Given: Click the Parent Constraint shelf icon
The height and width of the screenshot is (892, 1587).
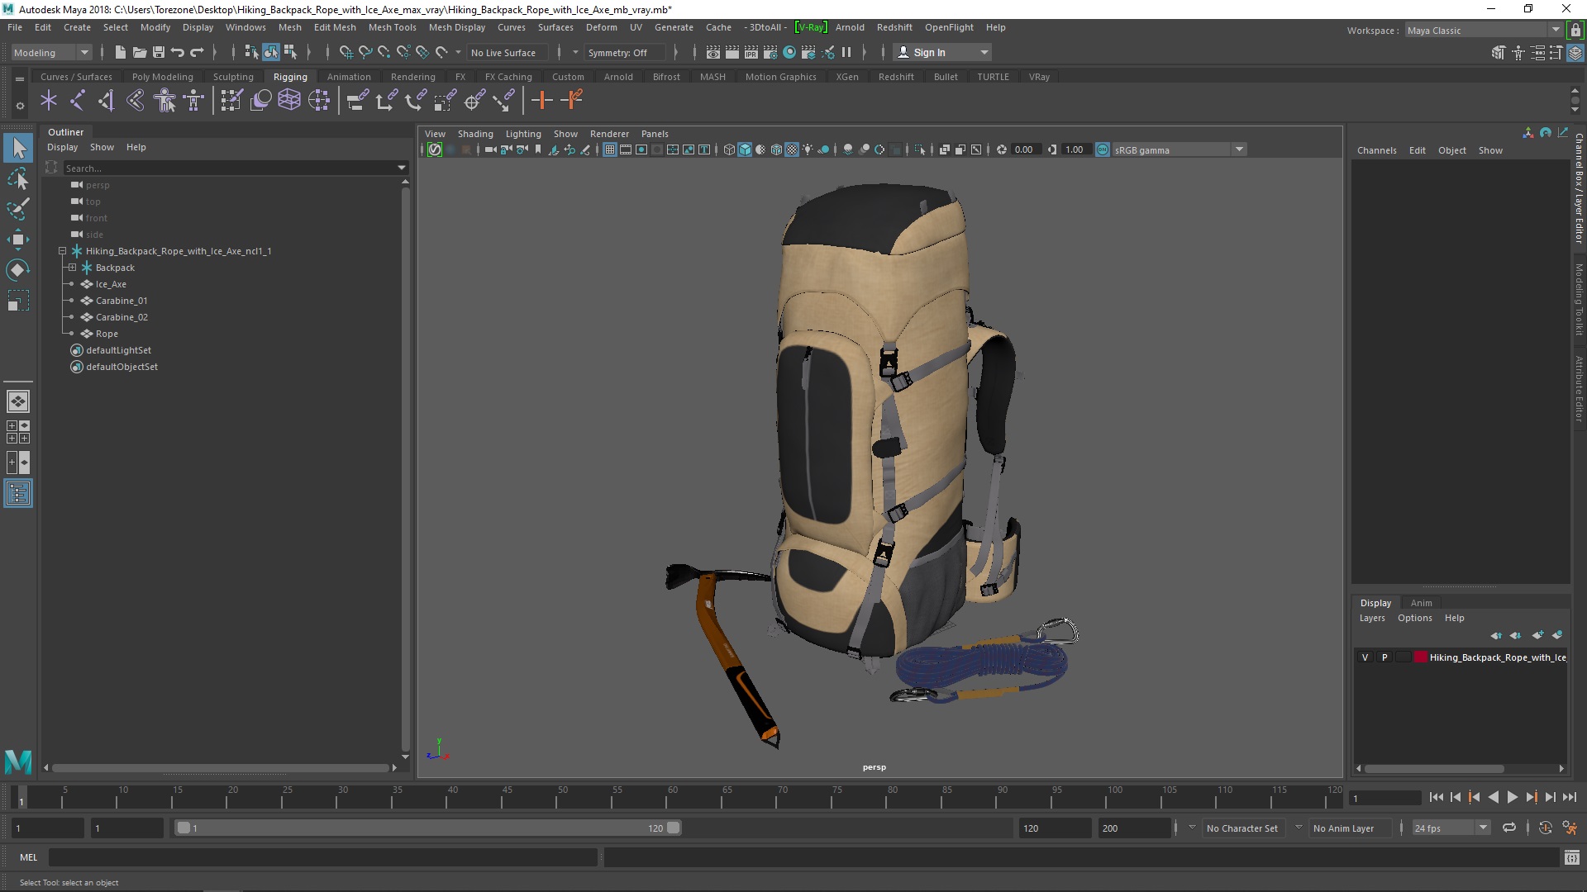Looking at the screenshot, I should [x=357, y=101].
